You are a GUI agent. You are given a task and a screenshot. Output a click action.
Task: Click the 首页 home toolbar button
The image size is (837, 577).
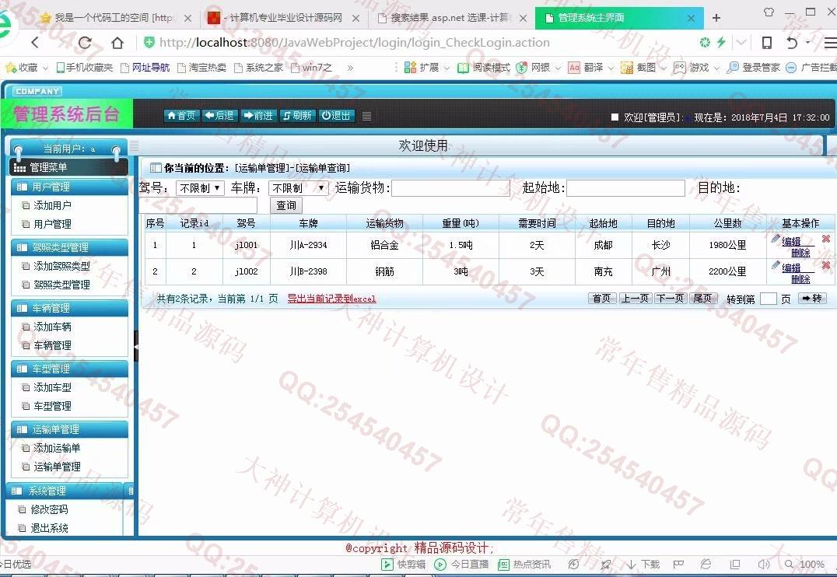[181, 115]
